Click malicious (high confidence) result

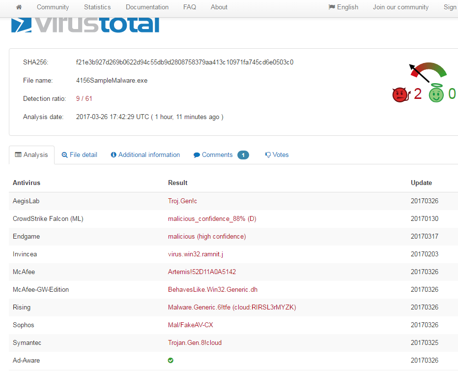point(207,237)
